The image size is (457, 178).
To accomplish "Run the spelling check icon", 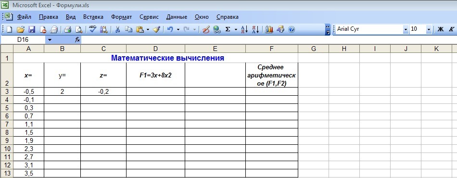I will coord(93,29).
